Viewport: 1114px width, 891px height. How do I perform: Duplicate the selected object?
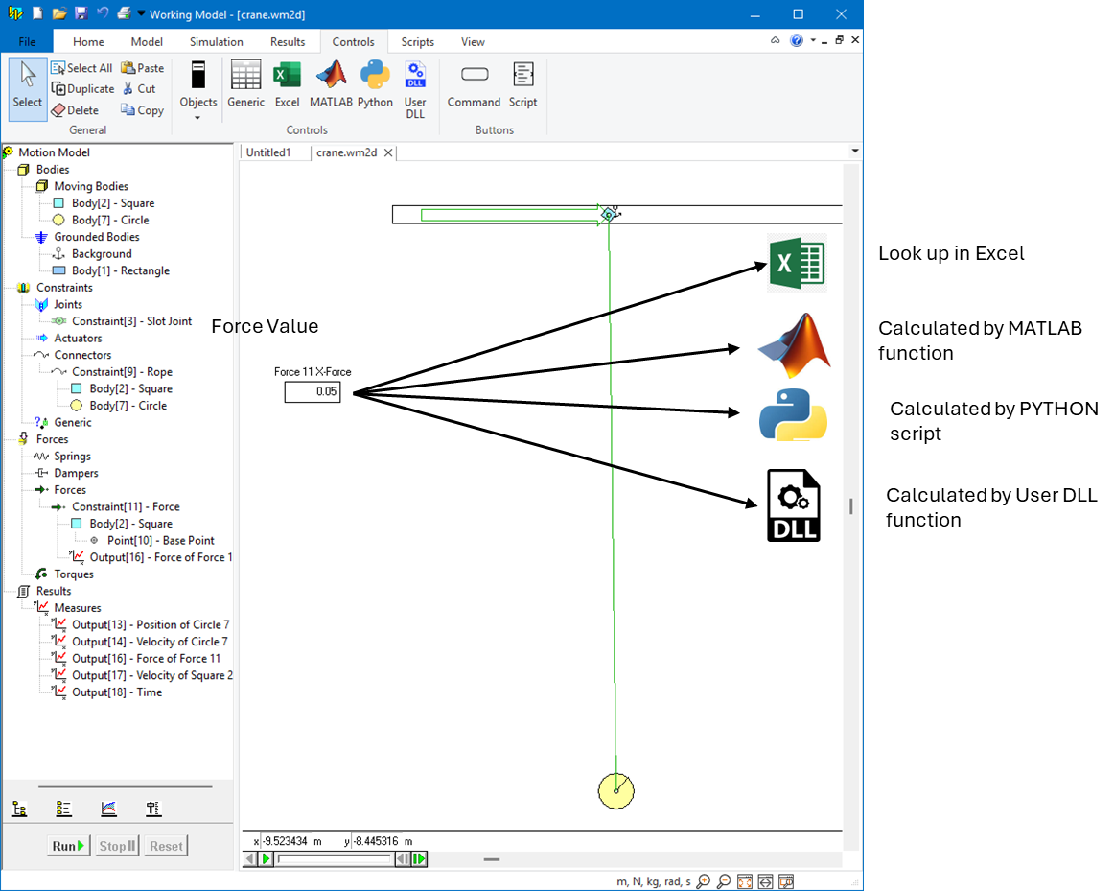point(82,89)
